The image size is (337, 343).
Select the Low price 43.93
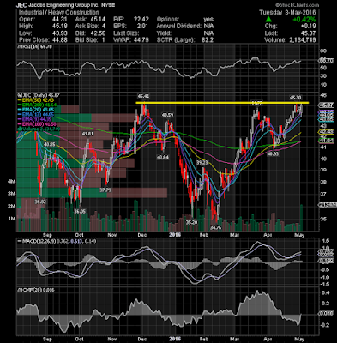tap(59, 33)
